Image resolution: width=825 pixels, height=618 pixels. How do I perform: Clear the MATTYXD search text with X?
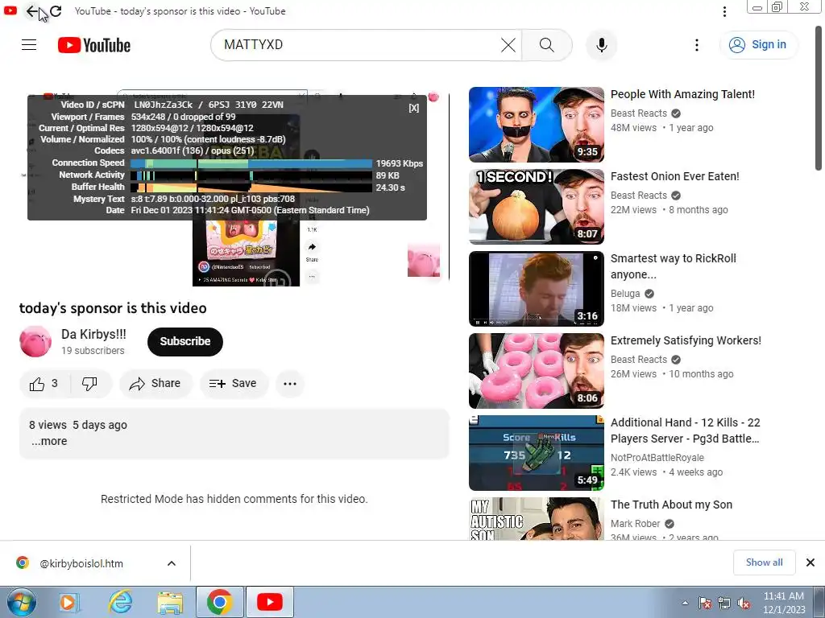pyautogui.click(x=508, y=45)
